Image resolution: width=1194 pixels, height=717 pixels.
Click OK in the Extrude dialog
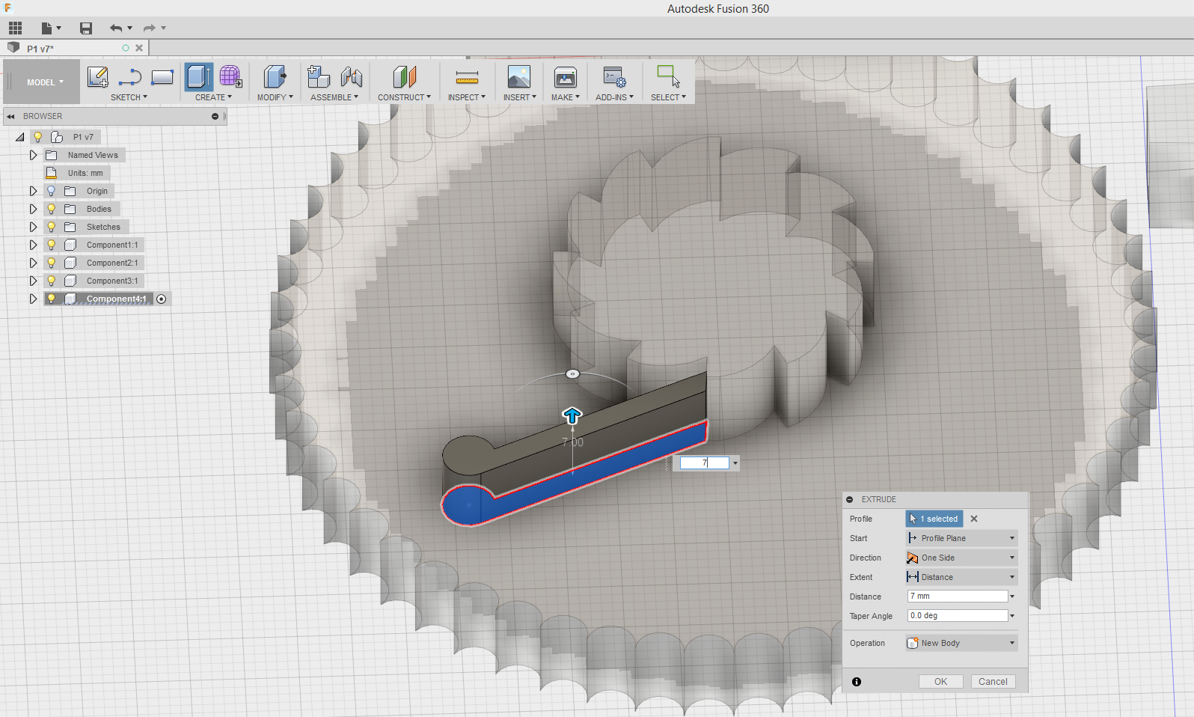point(940,682)
